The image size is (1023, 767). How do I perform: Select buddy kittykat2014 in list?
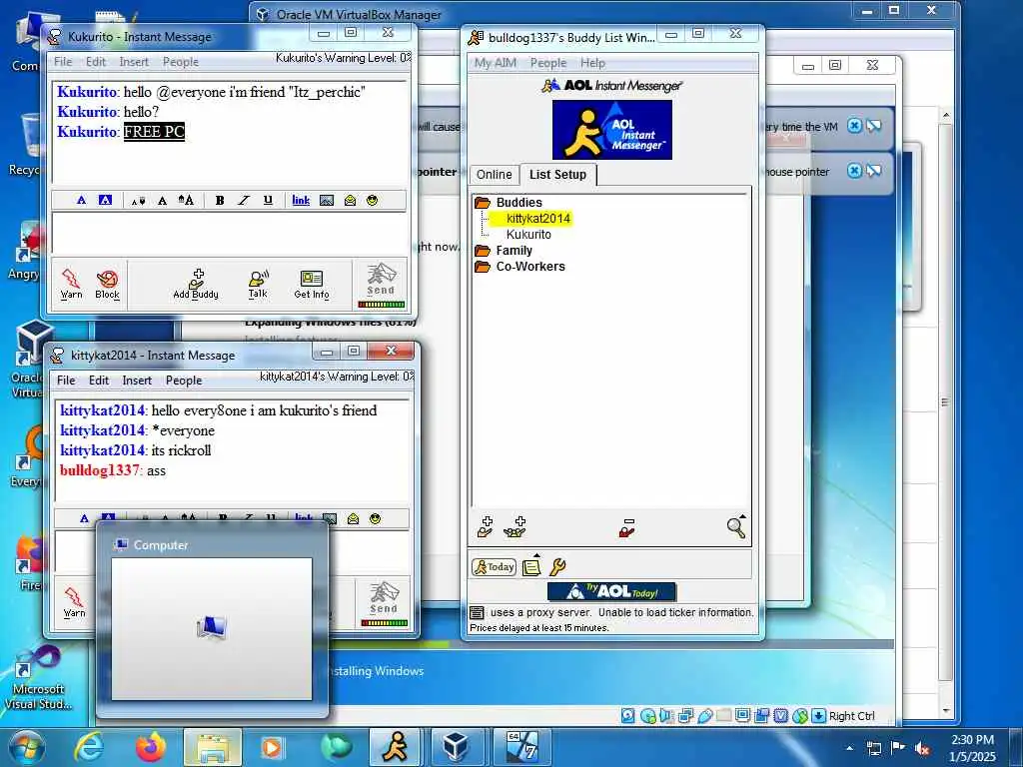coord(538,219)
